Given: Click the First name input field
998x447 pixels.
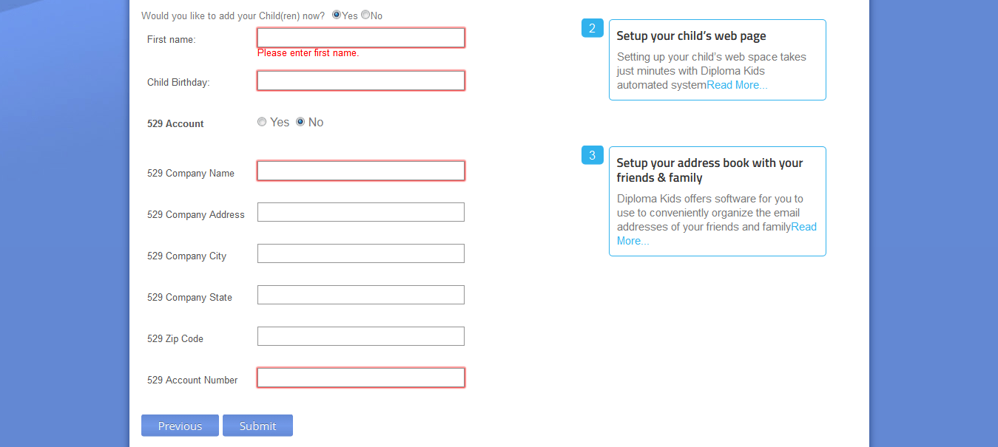Looking at the screenshot, I should 360,37.
